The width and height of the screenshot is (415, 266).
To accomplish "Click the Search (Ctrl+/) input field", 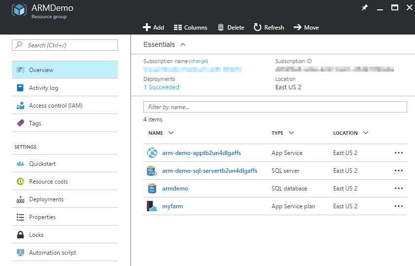I will [x=65, y=45].
